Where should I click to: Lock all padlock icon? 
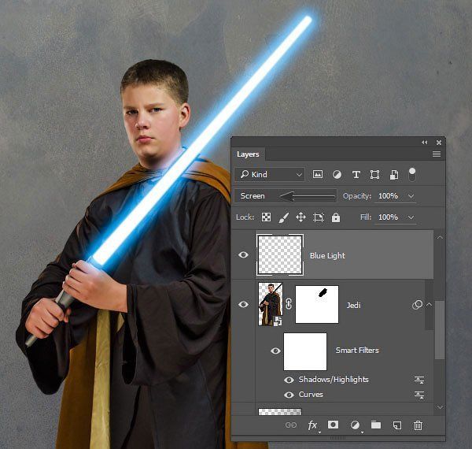point(336,217)
